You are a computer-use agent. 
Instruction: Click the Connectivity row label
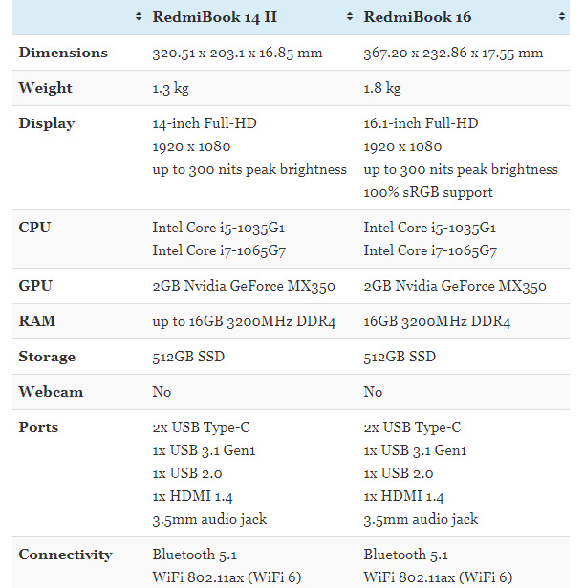(x=65, y=555)
